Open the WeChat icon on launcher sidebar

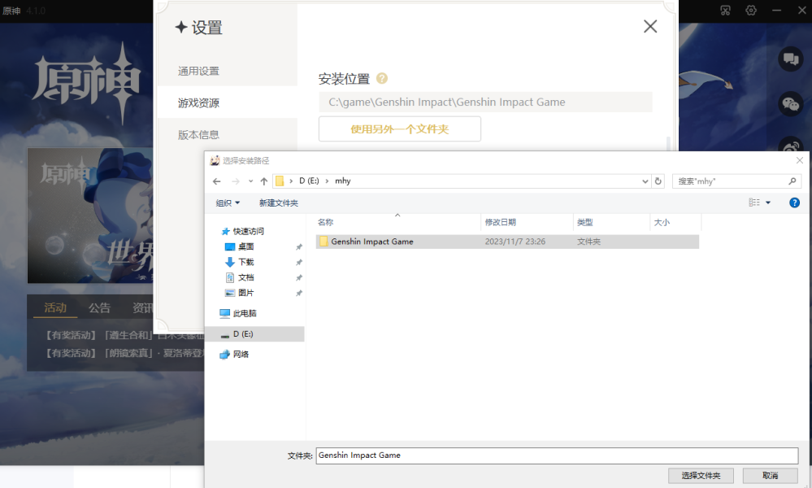[x=791, y=104]
